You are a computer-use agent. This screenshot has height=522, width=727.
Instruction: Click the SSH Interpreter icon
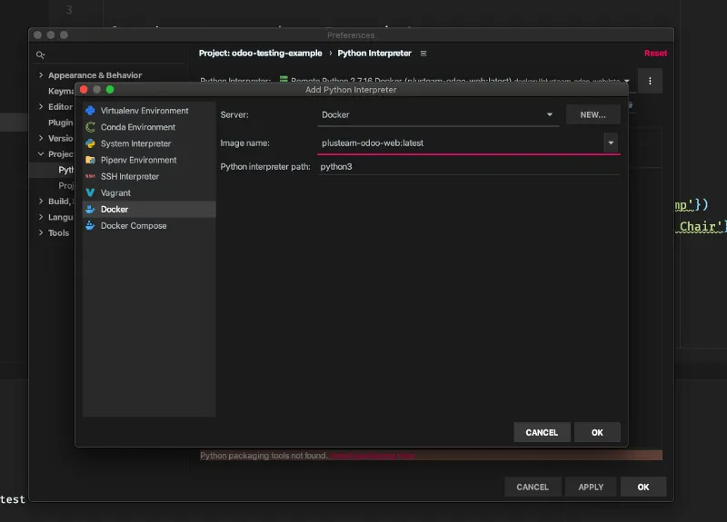coord(90,176)
